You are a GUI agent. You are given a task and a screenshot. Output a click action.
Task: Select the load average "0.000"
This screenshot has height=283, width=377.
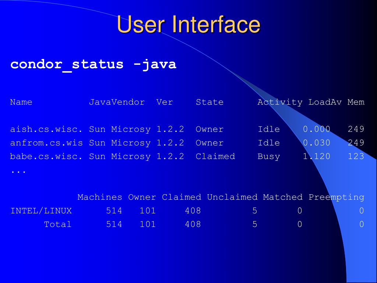[317, 129]
